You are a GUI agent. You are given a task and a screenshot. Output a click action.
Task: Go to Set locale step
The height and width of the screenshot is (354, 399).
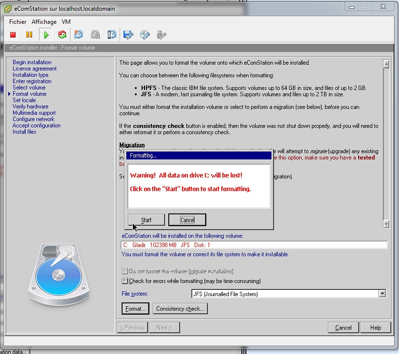pyautogui.click(x=24, y=100)
